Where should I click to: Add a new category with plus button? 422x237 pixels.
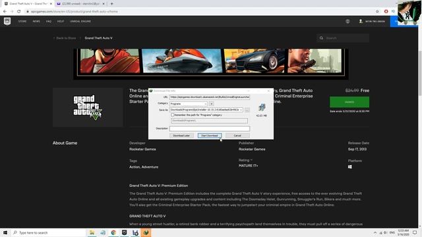coord(211,104)
